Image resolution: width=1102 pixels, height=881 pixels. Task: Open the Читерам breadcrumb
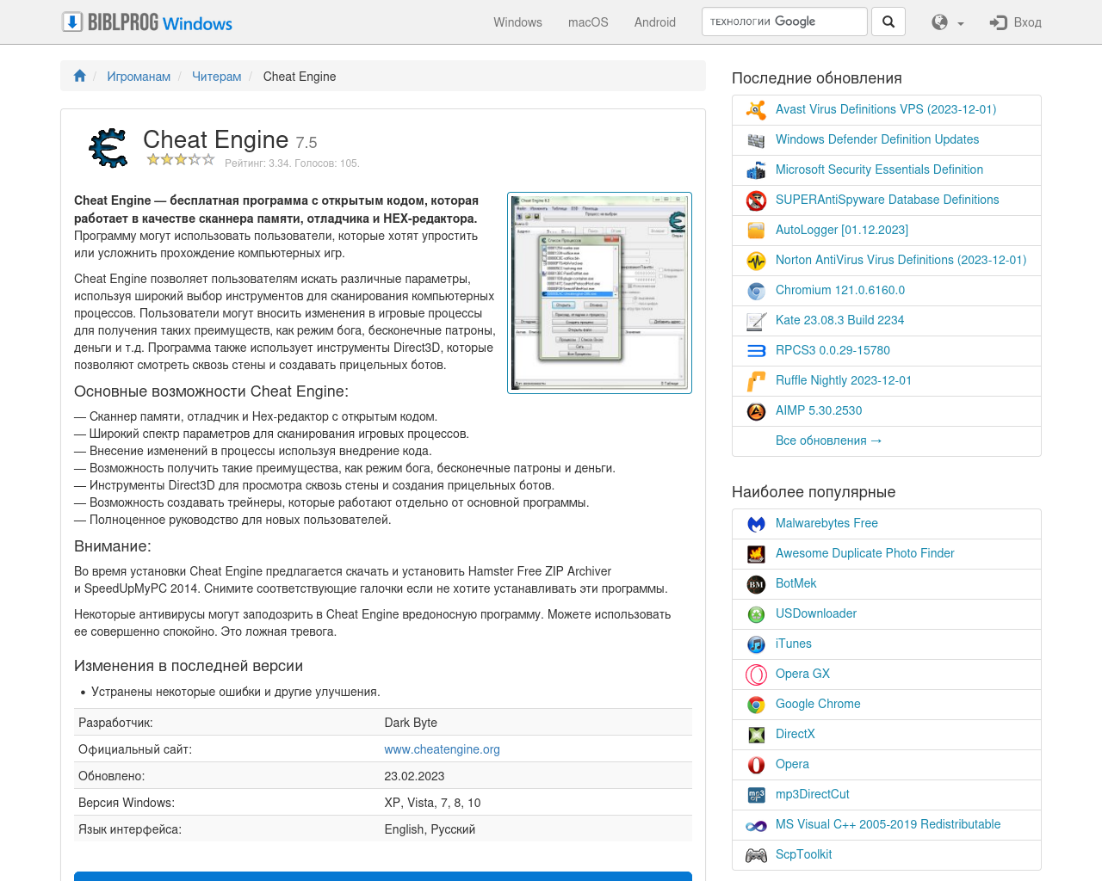217,77
